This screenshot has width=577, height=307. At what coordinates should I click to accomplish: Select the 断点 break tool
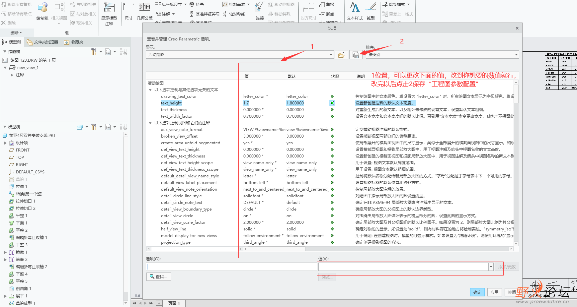pyautogui.click(x=327, y=14)
